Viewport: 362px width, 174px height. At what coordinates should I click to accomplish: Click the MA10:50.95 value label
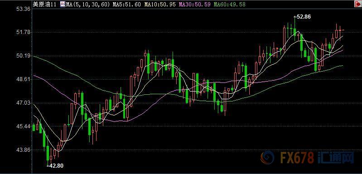[x=160, y=4]
